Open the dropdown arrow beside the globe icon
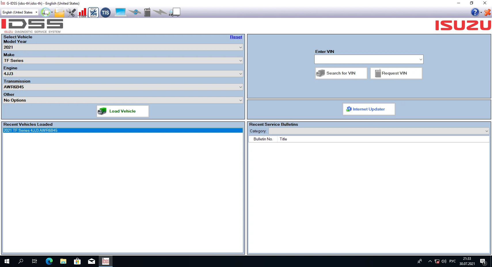Image resolution: width=492 pixels, height=267 pixels. pos(52,12)
